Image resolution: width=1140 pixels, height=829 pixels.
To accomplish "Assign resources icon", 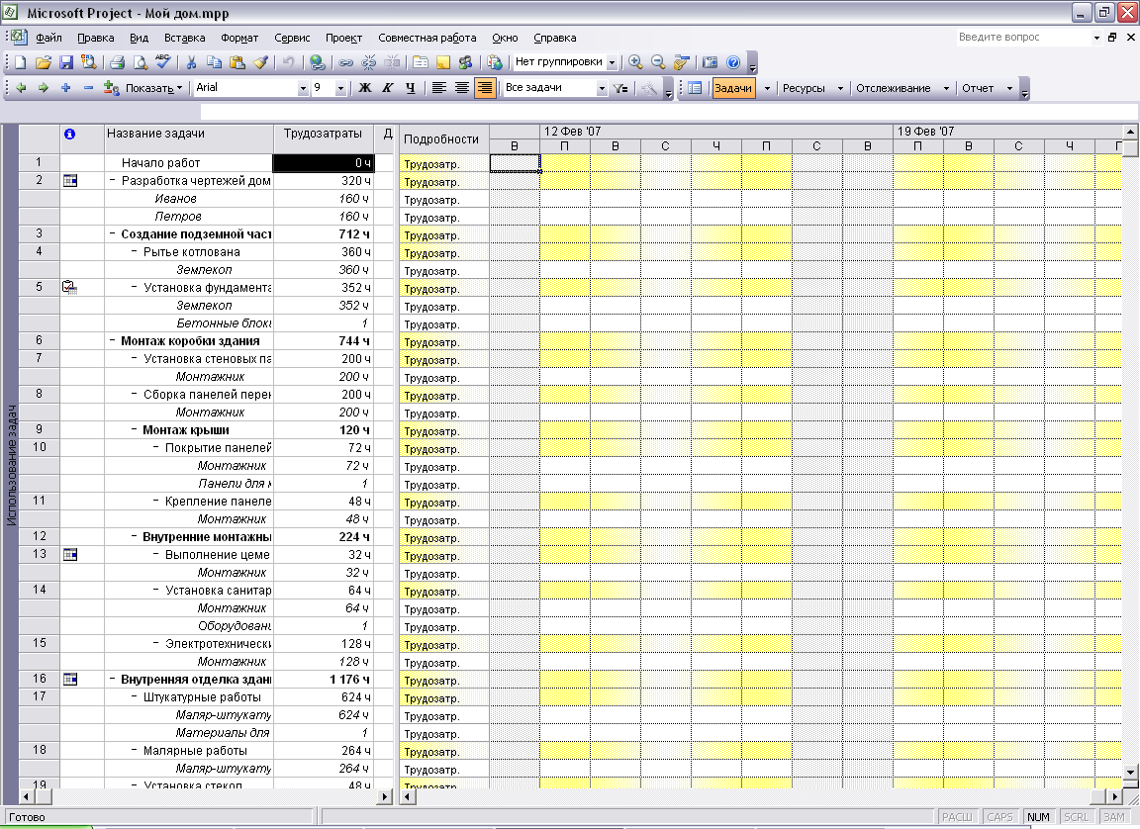I will [465, 62].
